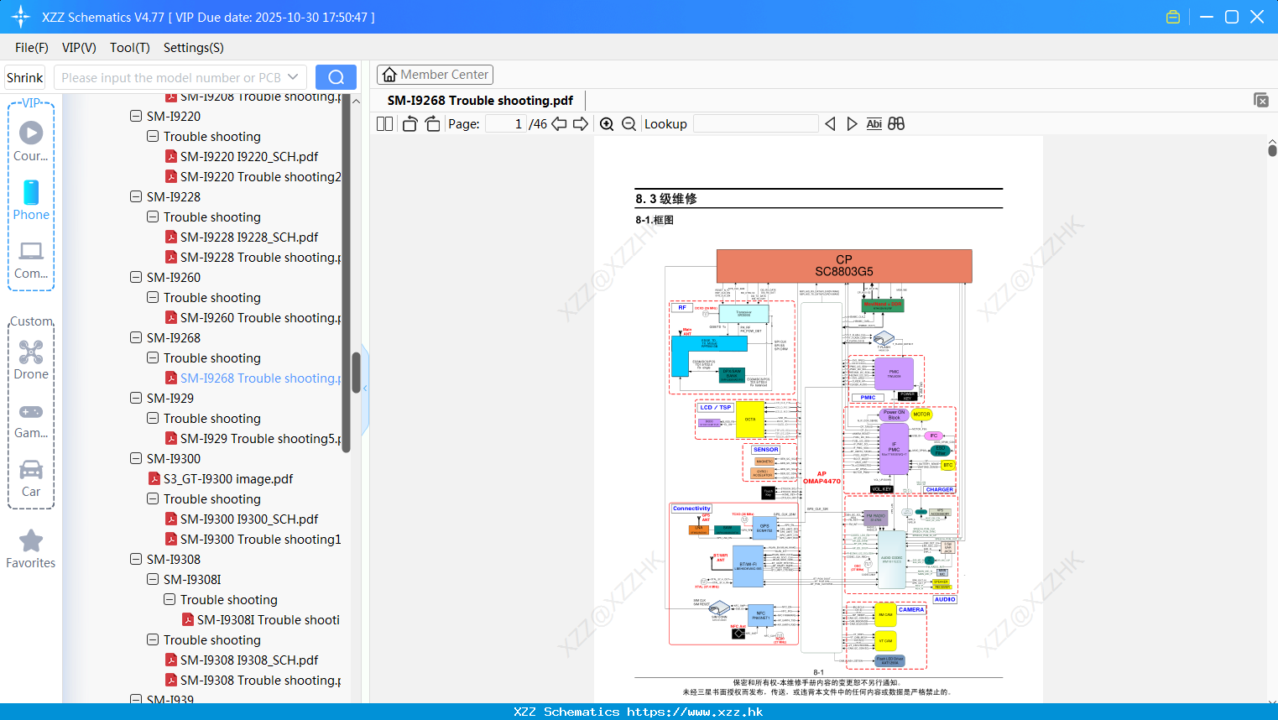Viewport: 1278px width, 720px height.
Task: Click the Custom category label
Action: [x=32, y=321]
